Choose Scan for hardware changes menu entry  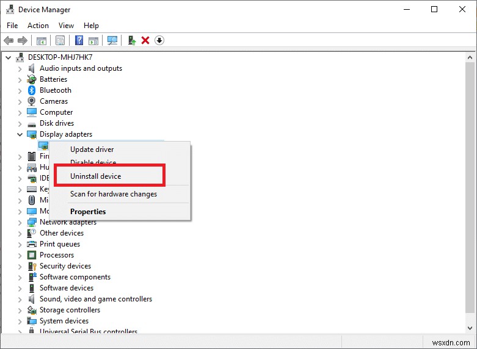pyautogui.click(x=114, y=194)
